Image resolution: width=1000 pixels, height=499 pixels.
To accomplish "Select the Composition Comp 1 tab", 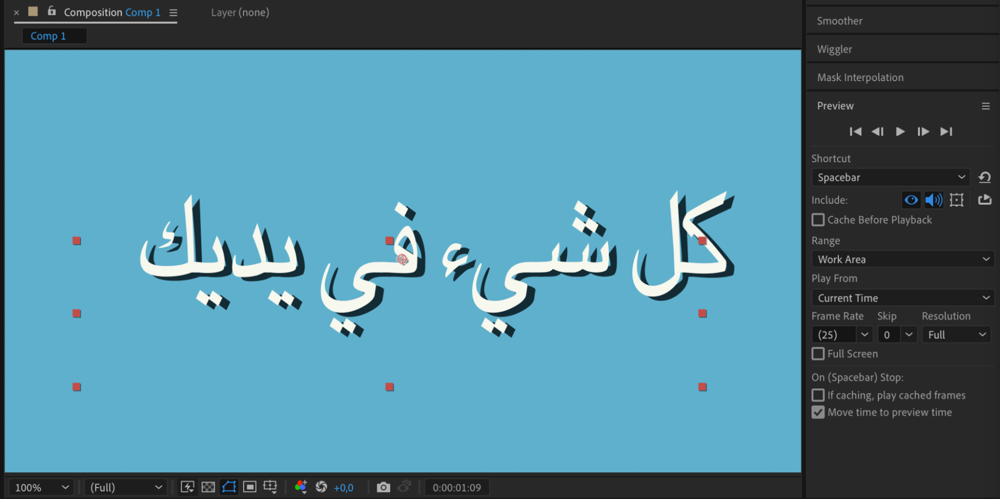I will click(x=112, y=13).
